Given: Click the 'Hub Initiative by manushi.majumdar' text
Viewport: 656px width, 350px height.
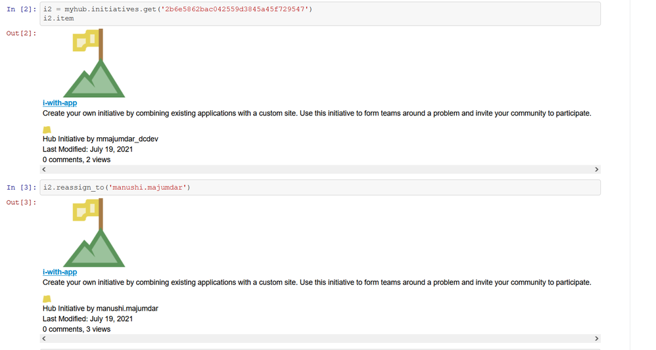Looking at the screenshot, I should click(x=101, y=309).
